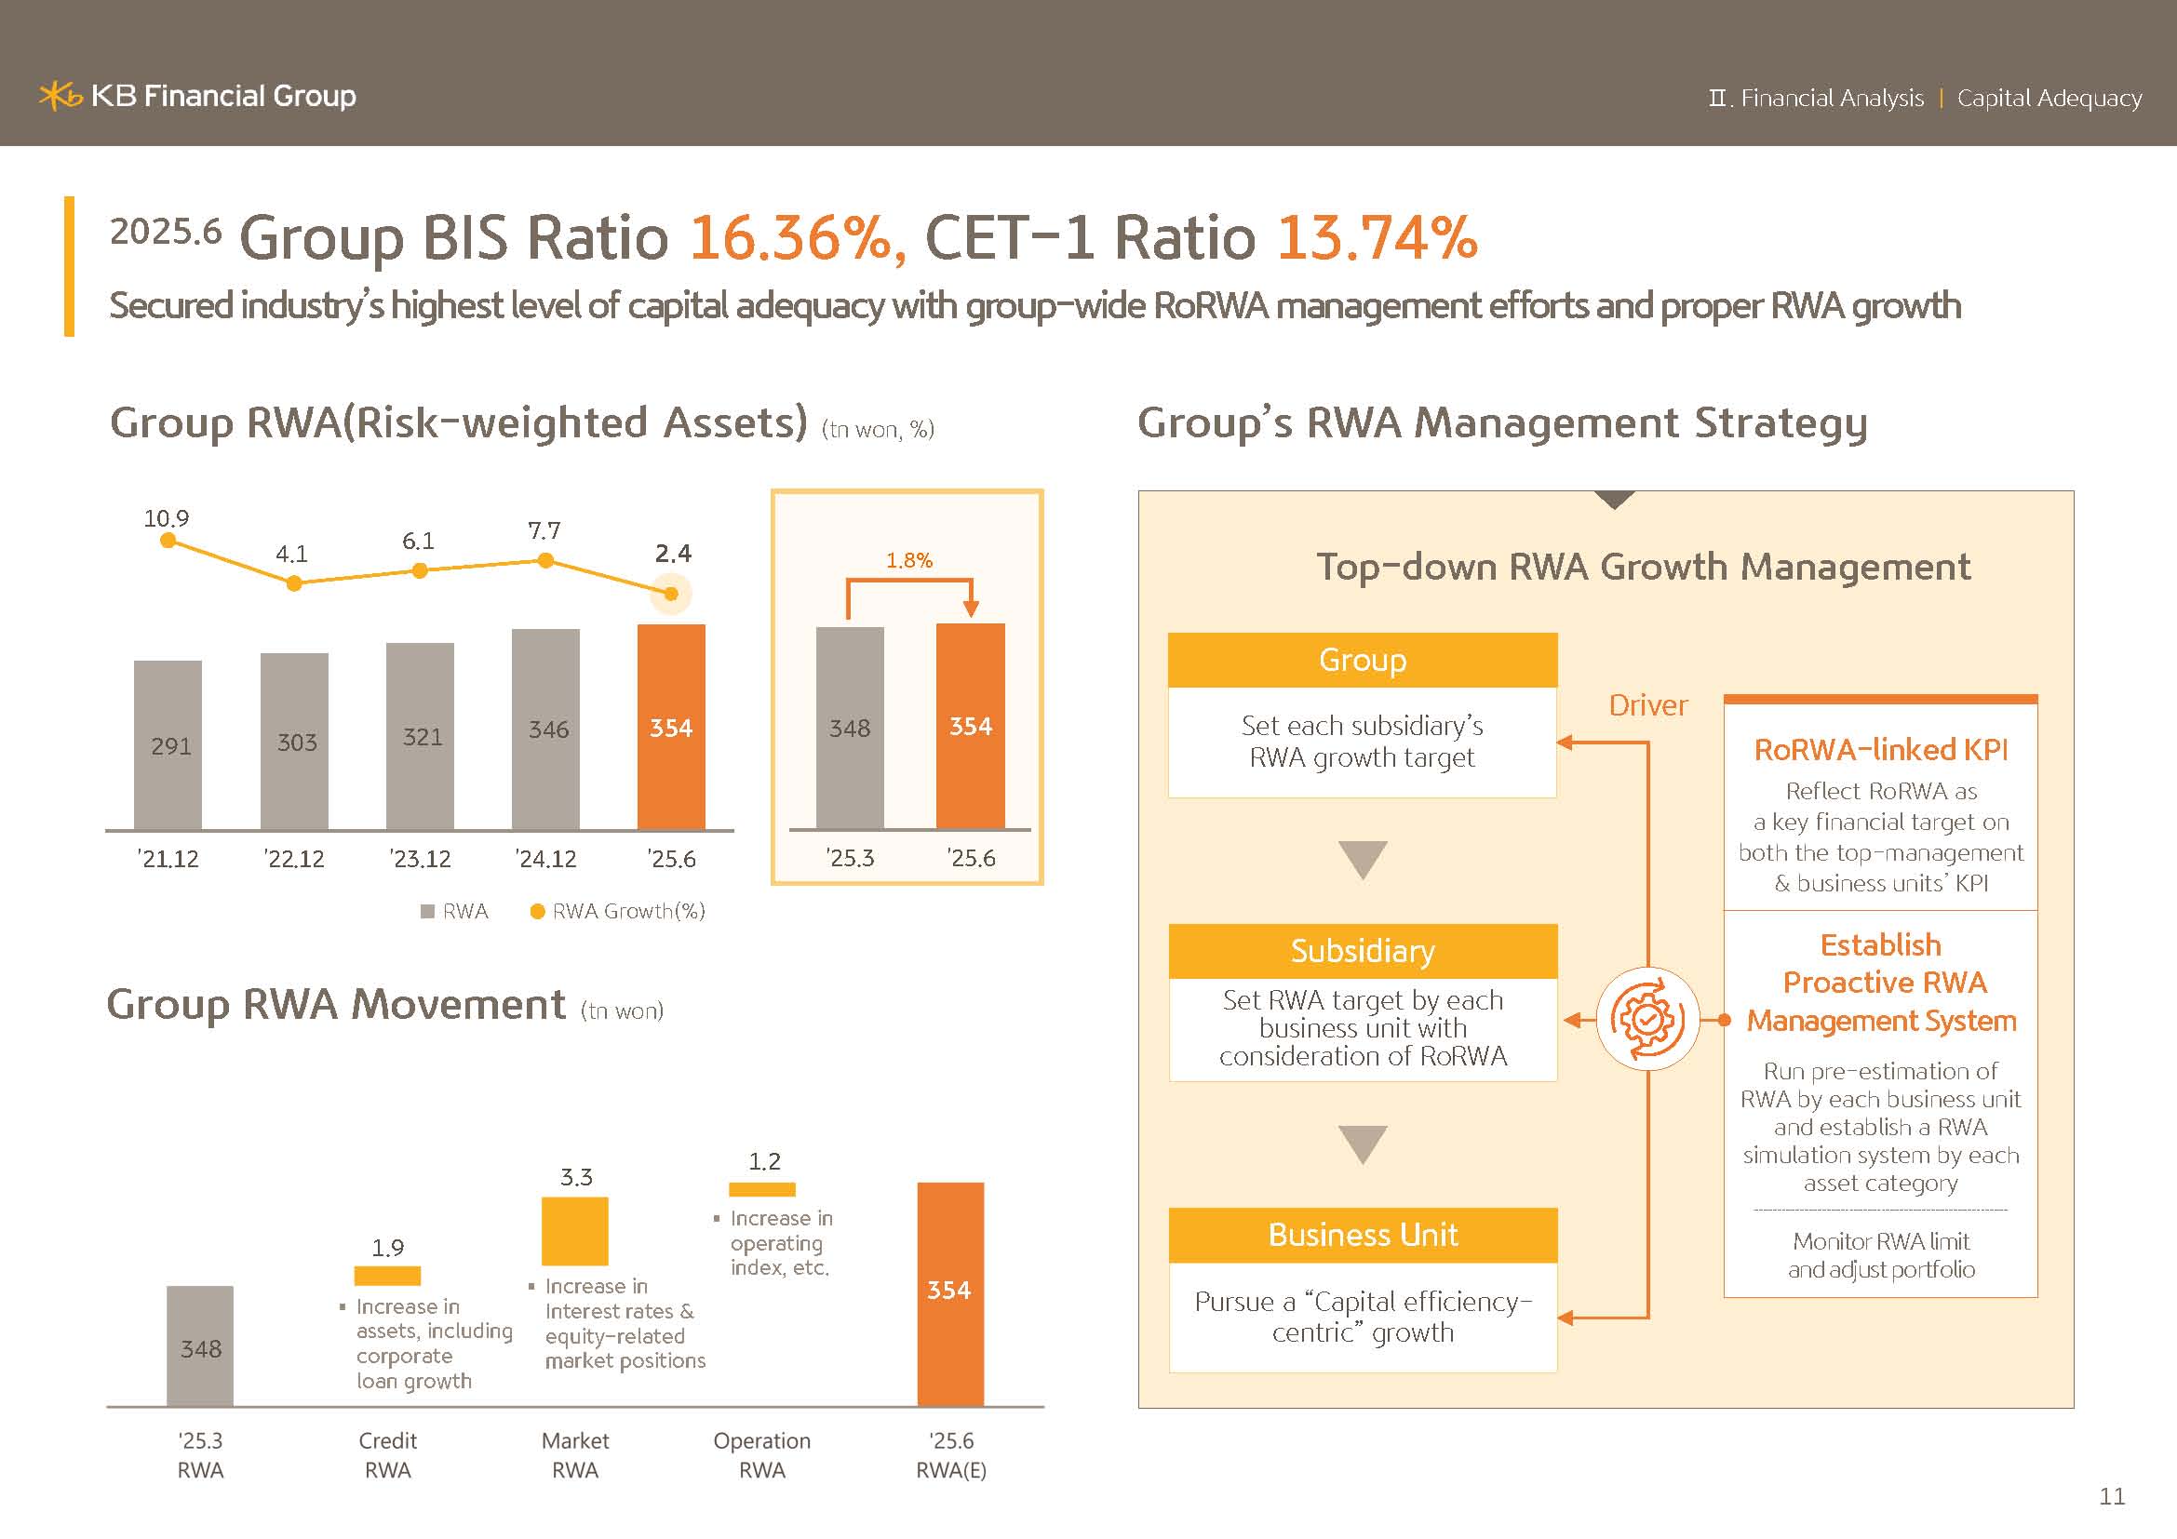Click the highlighted 2.4 growth data point

[671, 595]
